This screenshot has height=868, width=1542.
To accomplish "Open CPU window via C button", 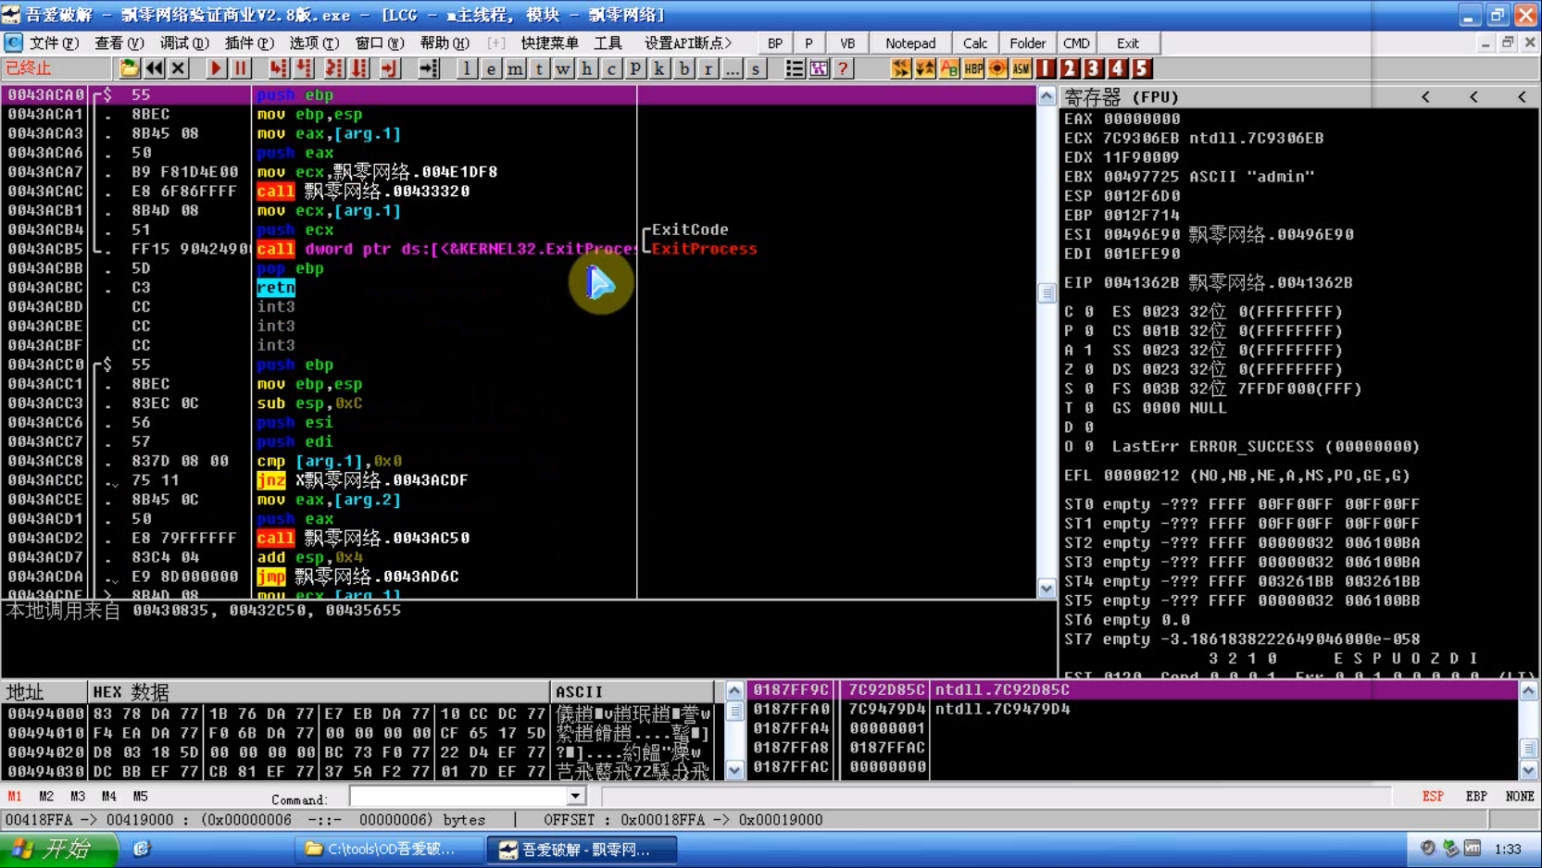I will coord(611,68).
